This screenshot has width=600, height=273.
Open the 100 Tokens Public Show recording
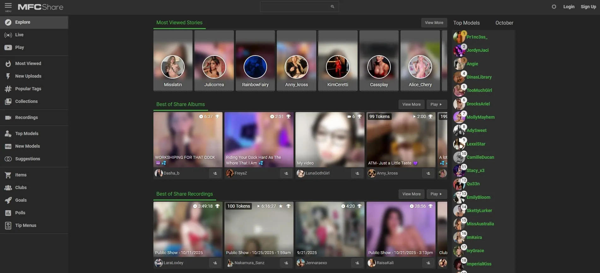click(259, 229)
